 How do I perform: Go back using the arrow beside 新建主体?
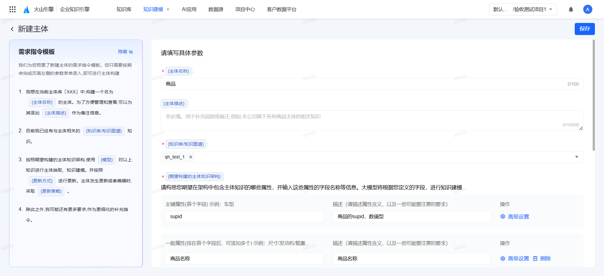[12, 29]
